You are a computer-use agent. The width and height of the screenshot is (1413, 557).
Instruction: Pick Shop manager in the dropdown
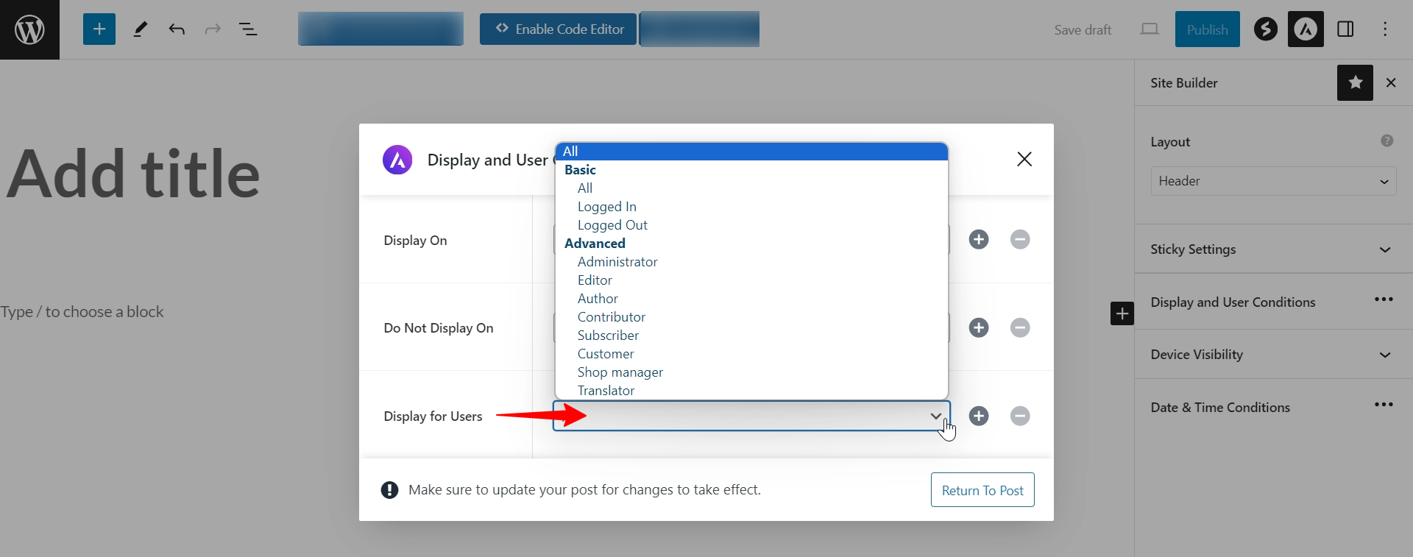coord(620,372)
